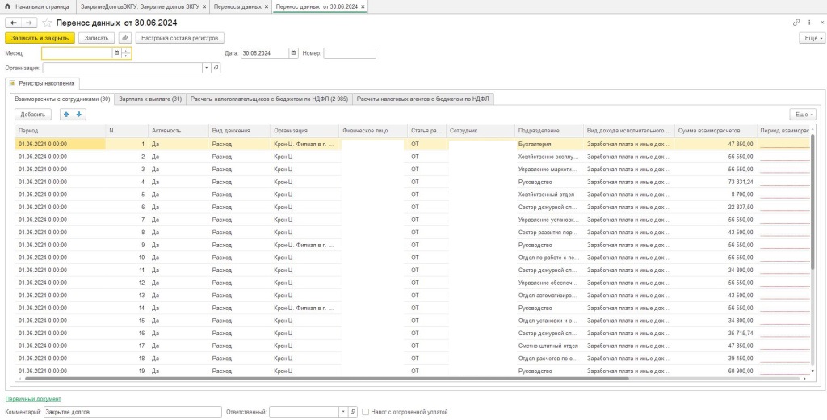Image resolution: width=827 pixels, height=420 pixels.
Task: Copy link to this document icon
Action: point(796,23)
